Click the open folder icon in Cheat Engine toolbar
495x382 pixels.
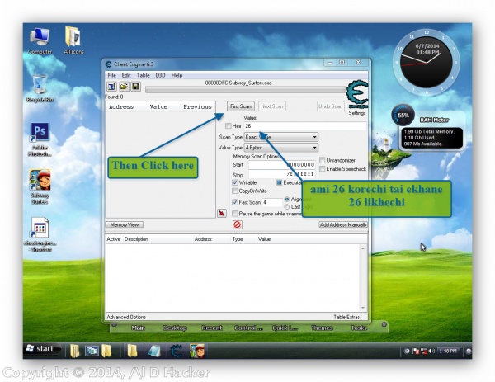click(x=124, y=86)
